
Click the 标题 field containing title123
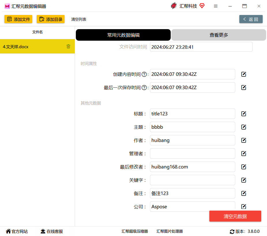(x=192, y=114)
